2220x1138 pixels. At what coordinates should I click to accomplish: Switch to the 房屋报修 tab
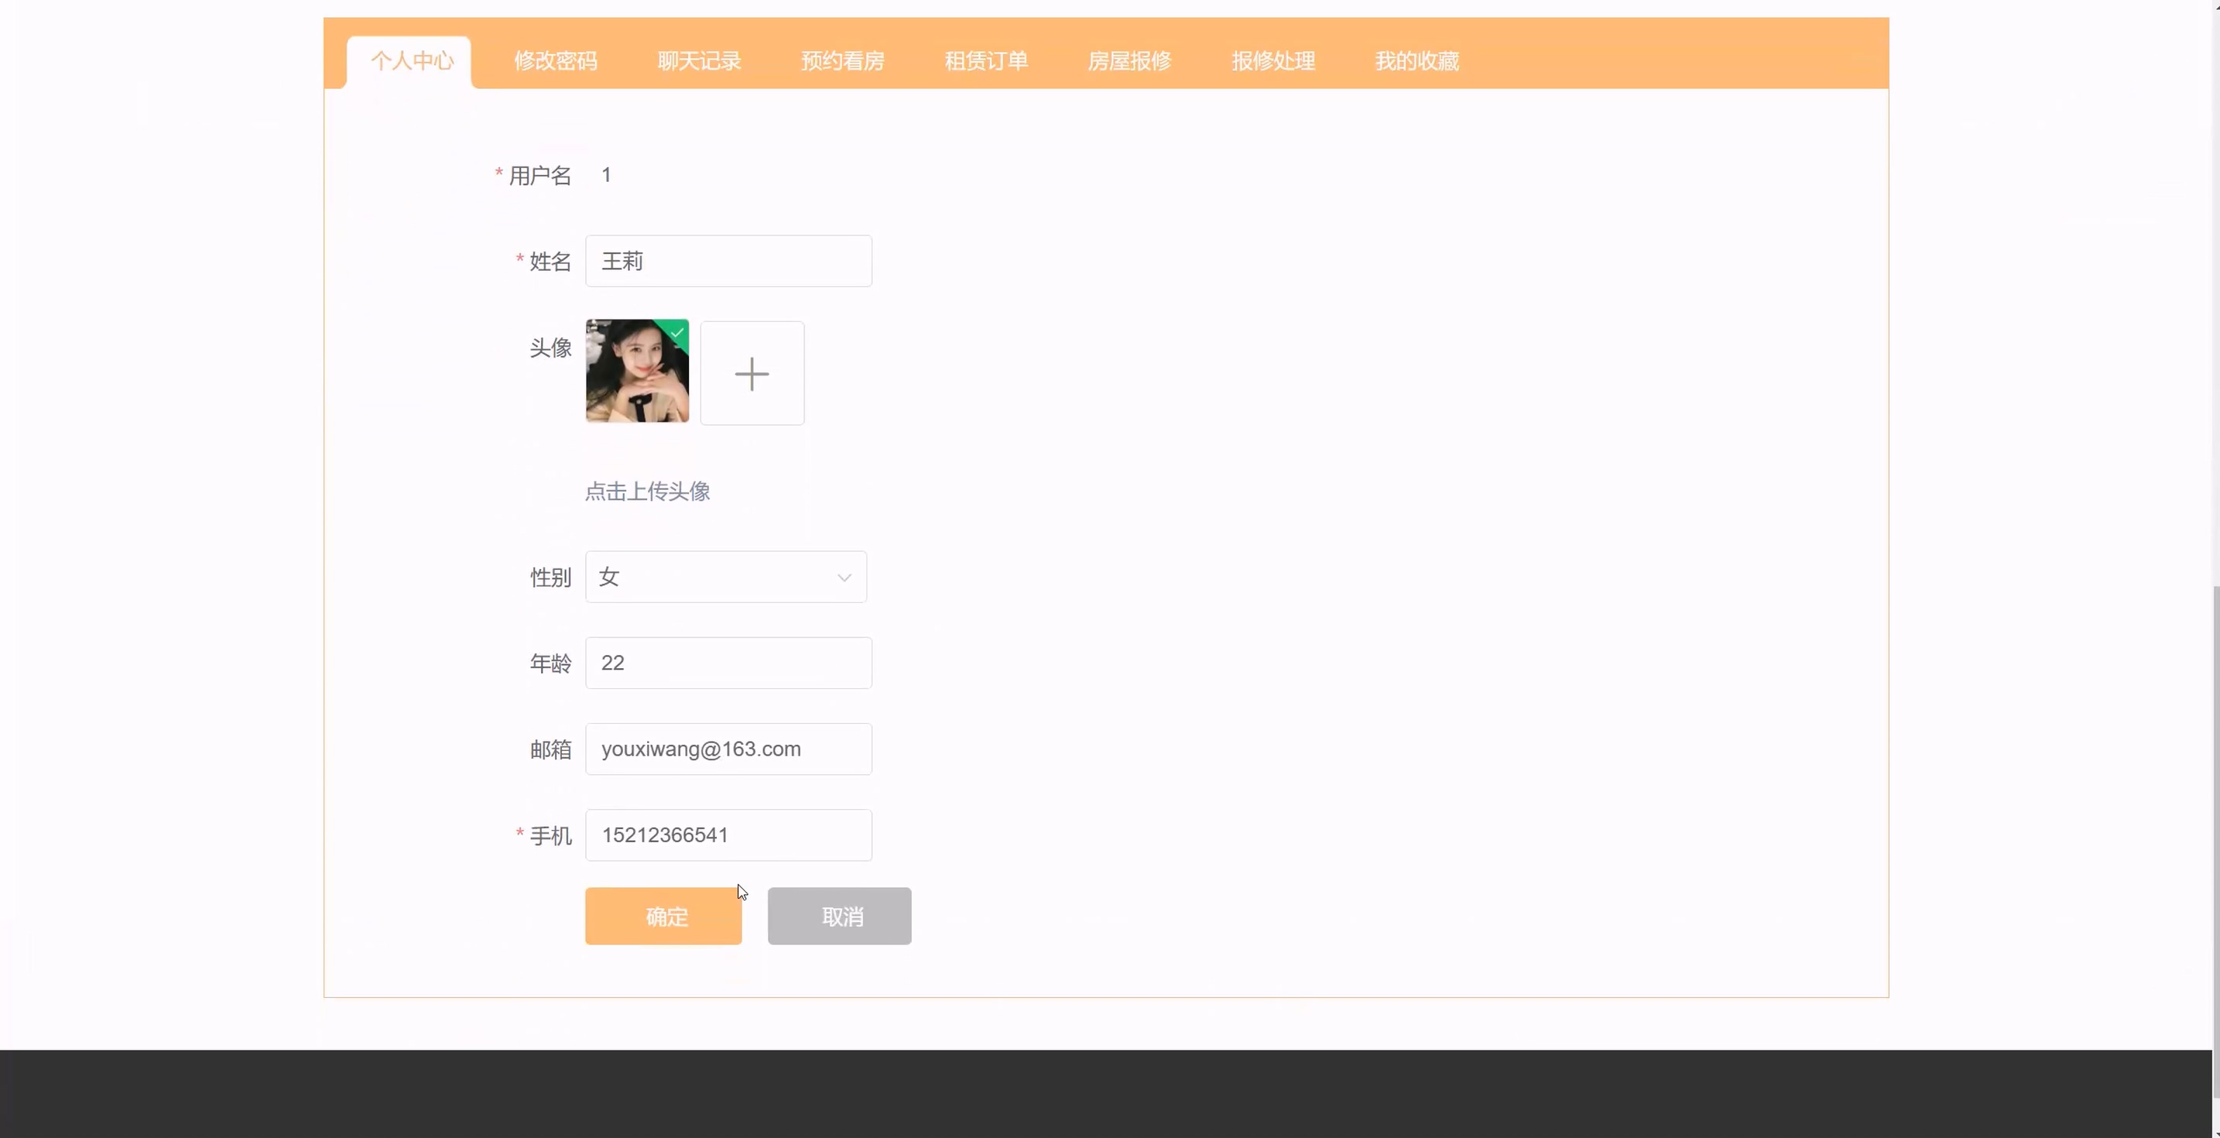1129,61
